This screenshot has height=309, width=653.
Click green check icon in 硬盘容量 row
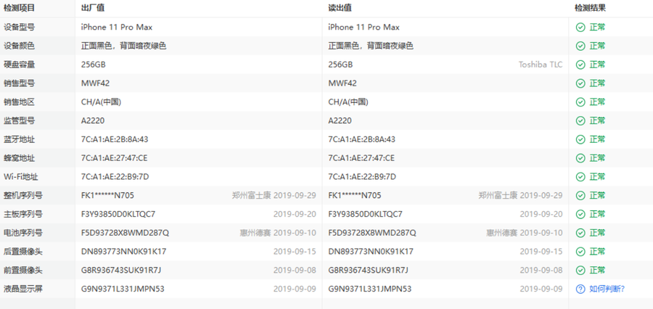coord(580,65)
